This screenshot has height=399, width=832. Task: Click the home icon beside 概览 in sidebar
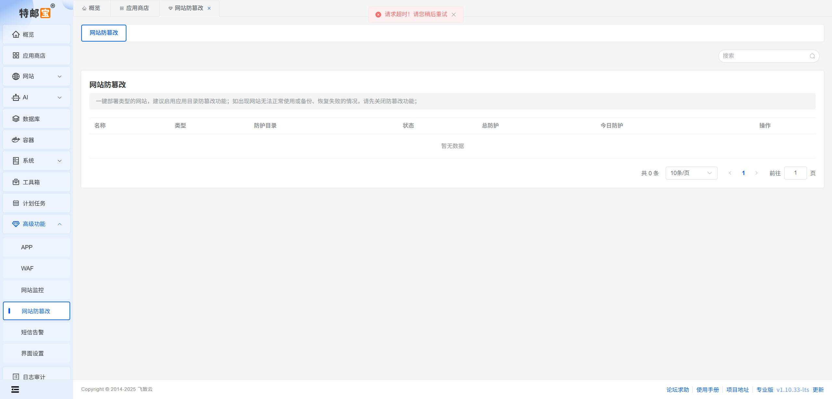click(16, 34)
